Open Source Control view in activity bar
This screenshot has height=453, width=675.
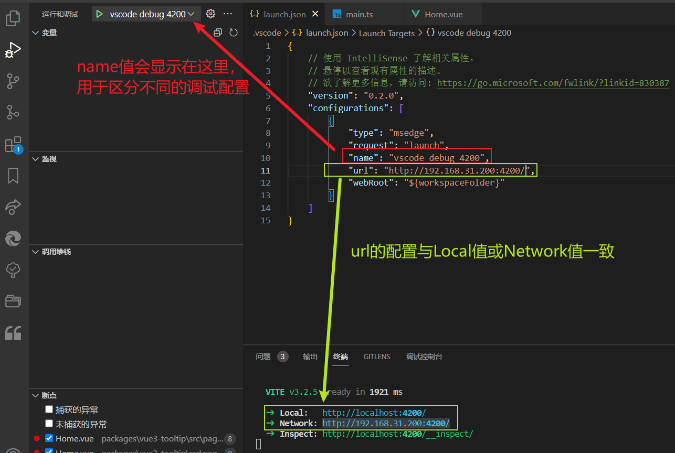pyautogui.click(x=13, y=81)
